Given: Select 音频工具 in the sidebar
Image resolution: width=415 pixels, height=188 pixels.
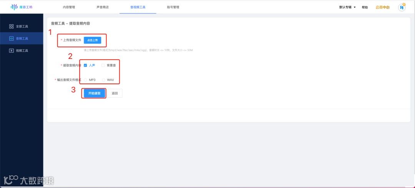Looking at the screenshot, I should [22, 38].
